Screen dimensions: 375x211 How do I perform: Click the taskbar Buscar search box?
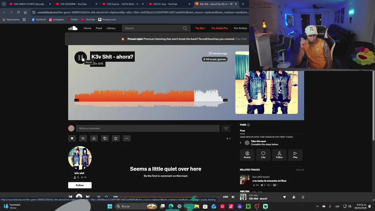tap(137, 206)
